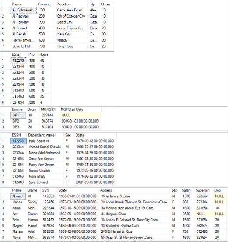Select the DP2 department cell
This screenshot has width=228, height=242.
[18, 121]
